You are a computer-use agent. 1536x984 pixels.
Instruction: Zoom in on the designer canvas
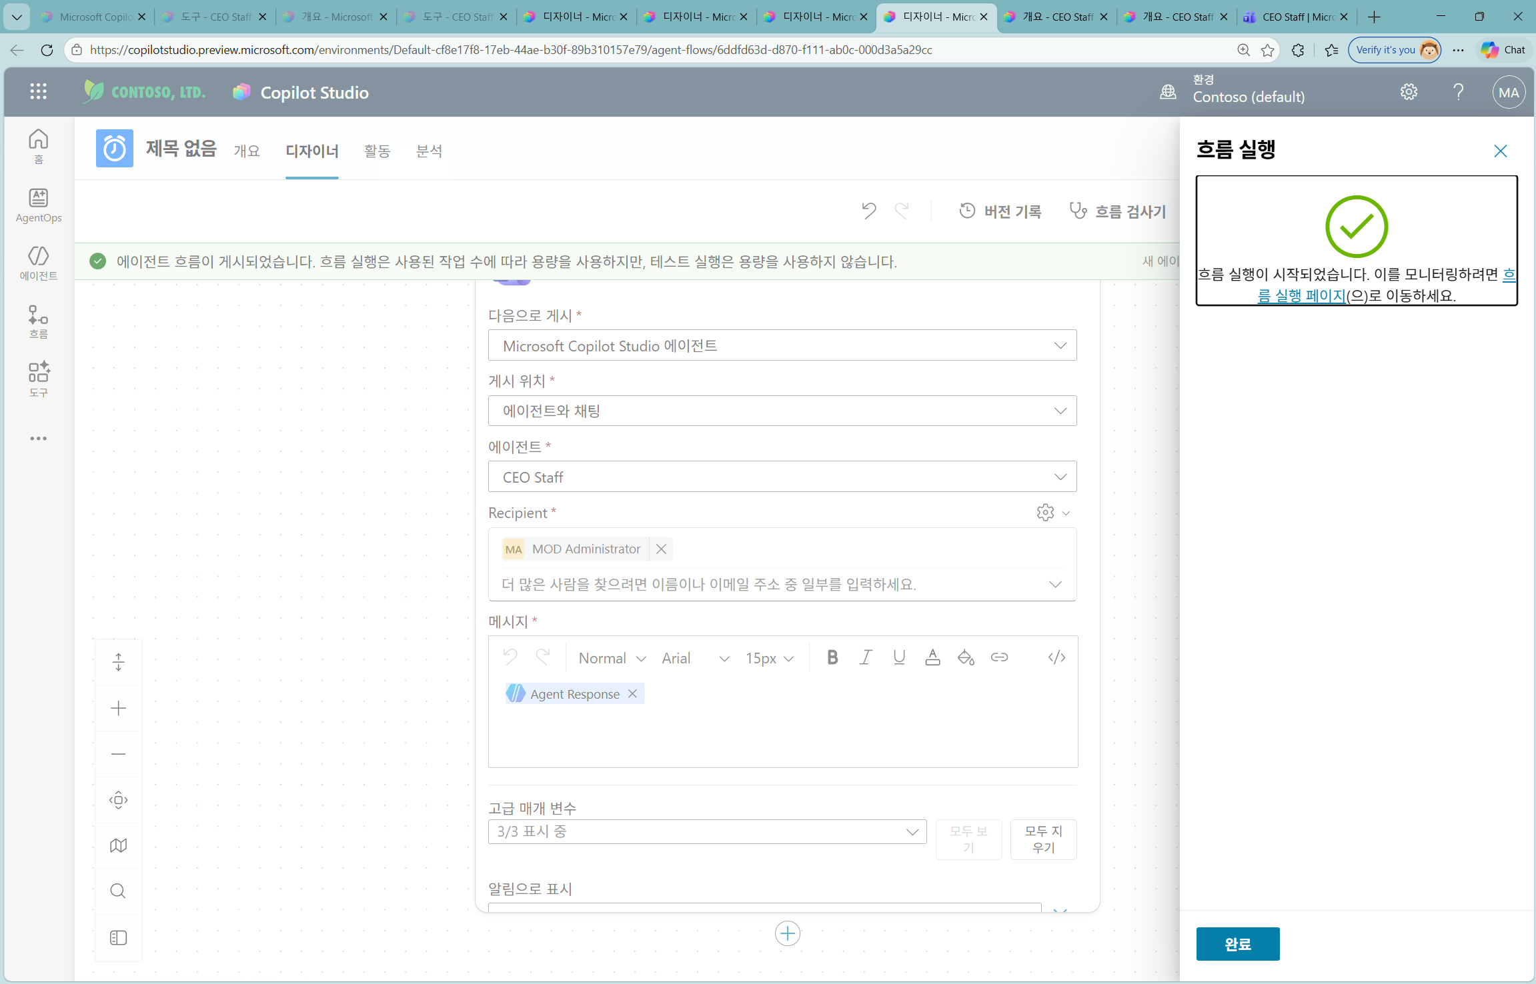point(119,708)
